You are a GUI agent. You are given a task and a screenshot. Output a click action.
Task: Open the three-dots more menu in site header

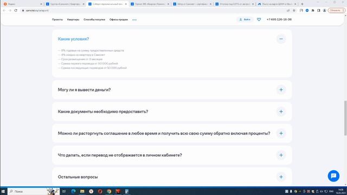pyautogui.click(x=134, y=19)
